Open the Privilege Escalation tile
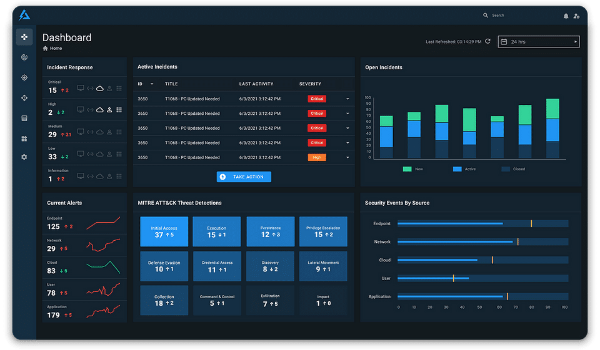This screenshot has height=350, width=600. coord(323,231)
